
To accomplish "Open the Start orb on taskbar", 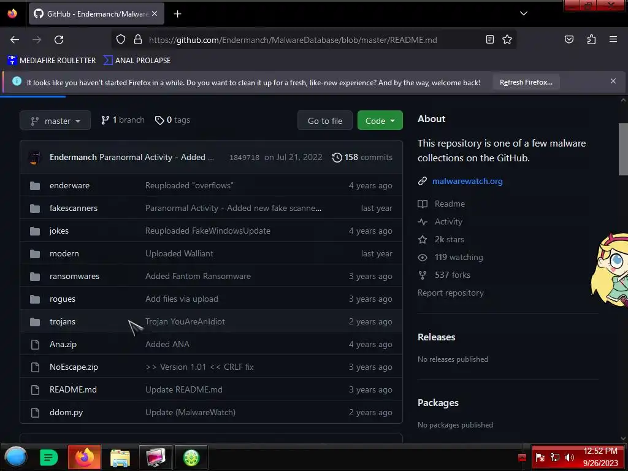I will point(15,457).
